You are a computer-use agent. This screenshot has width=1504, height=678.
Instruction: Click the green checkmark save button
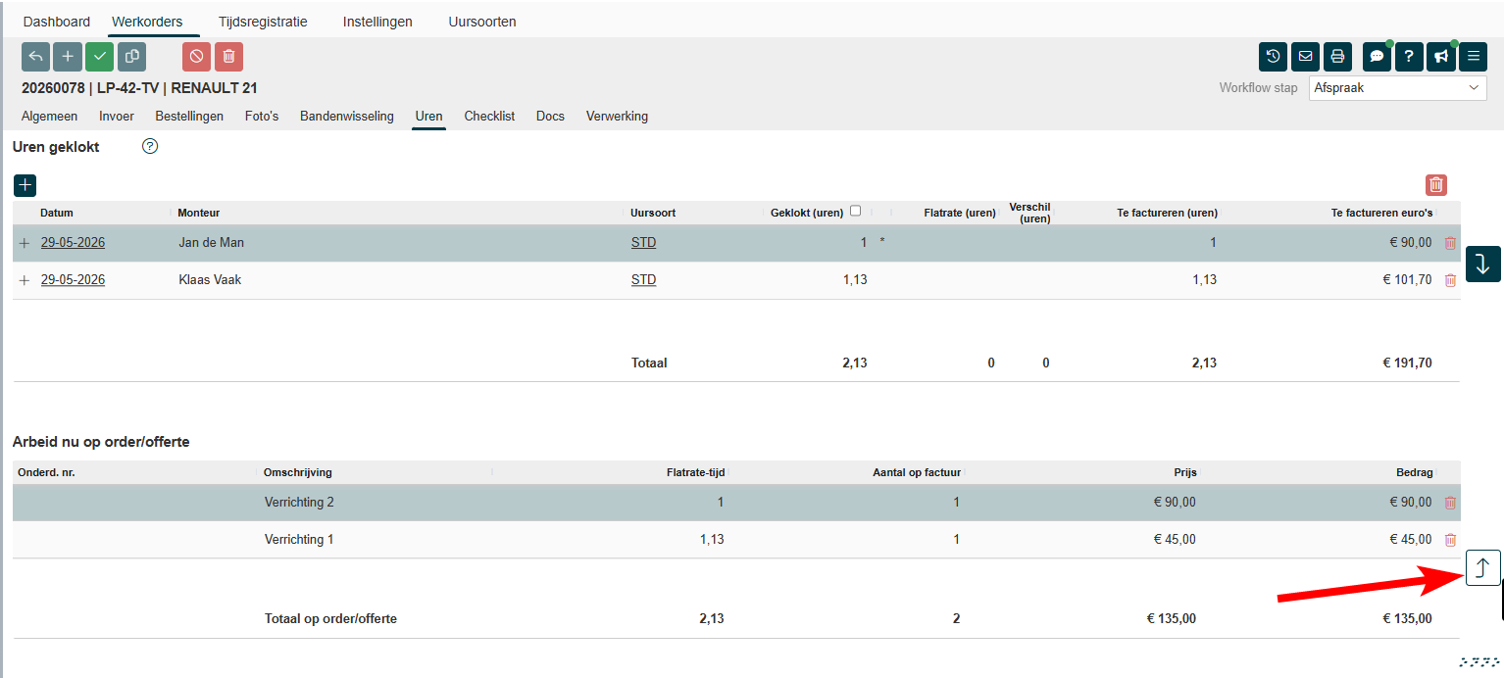(x=99, y=57)
